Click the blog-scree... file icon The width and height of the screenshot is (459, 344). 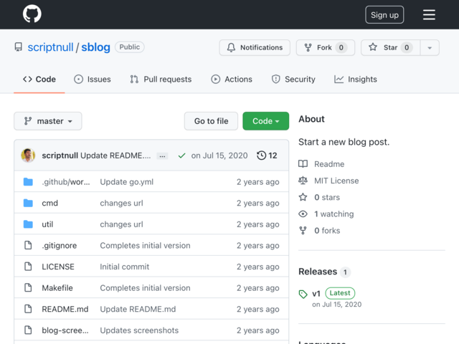click(28, 330)
